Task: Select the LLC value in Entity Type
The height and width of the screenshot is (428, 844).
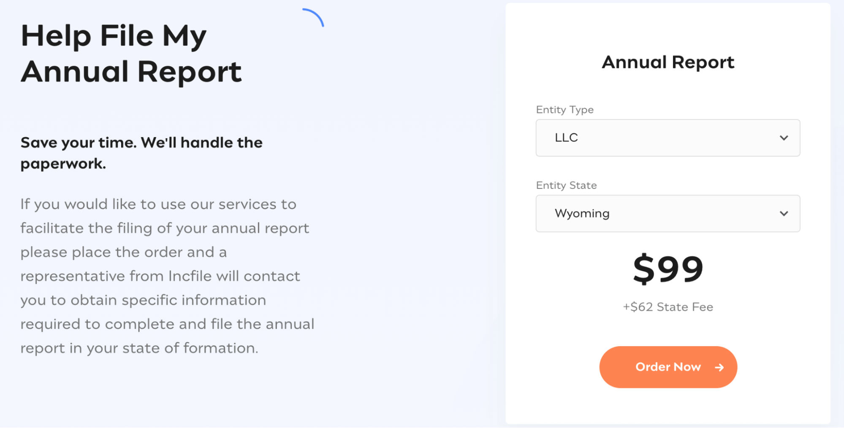Action: 566,137
